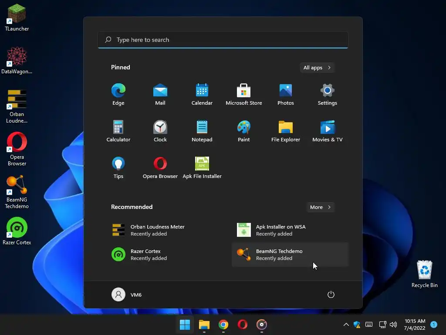
Task: Open BeamNG Techdemo in Recommended list
Action: click(x=290, y=255)
